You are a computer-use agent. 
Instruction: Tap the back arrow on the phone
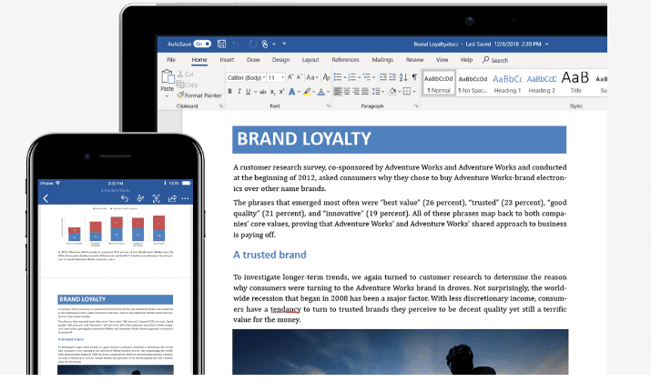point(46,198)
